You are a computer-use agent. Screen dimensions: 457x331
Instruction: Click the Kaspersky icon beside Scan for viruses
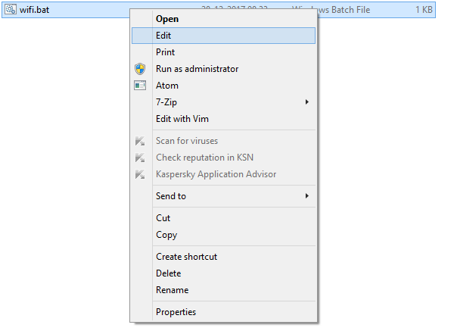coord(140,141)
